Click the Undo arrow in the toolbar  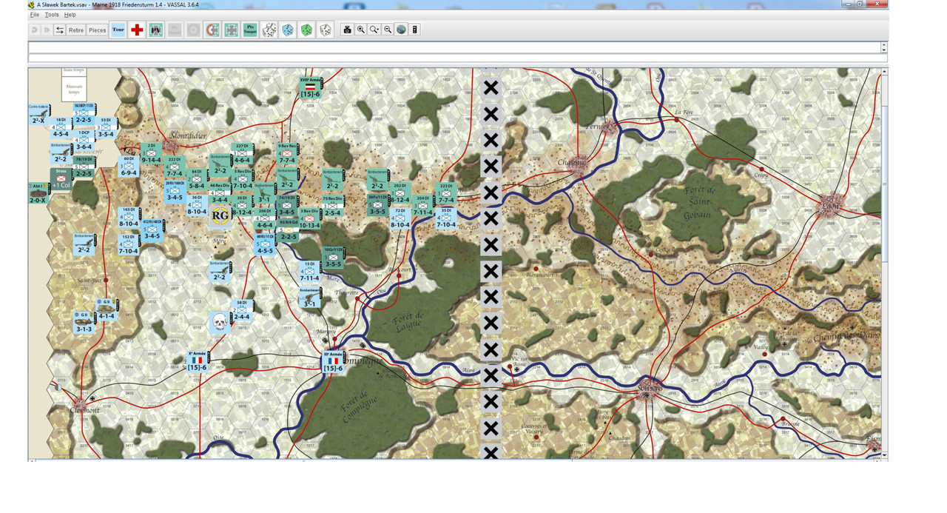tap(35, 30)
